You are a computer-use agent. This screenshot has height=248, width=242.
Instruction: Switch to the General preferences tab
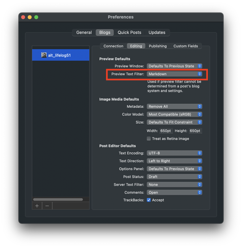[84, 32]
